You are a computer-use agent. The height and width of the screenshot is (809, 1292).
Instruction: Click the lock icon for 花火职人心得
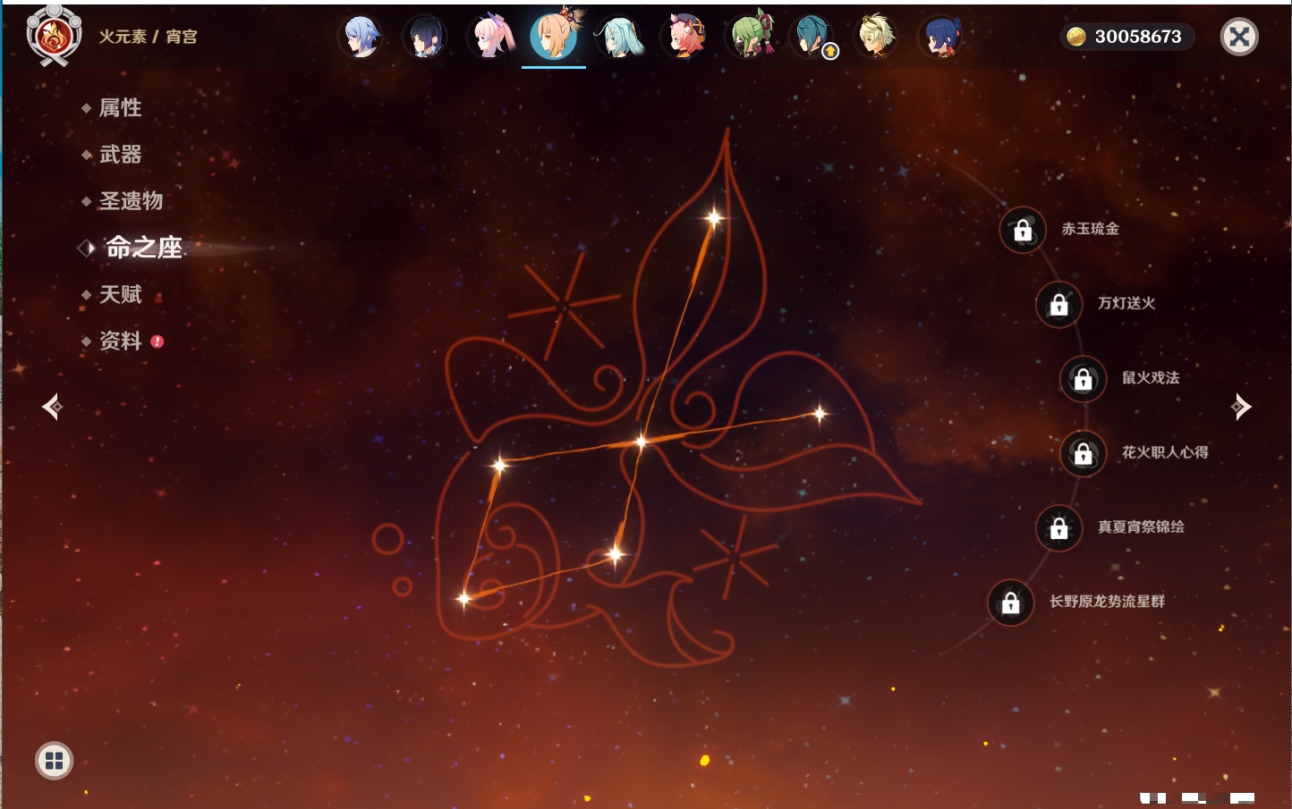coord(1084,454)
